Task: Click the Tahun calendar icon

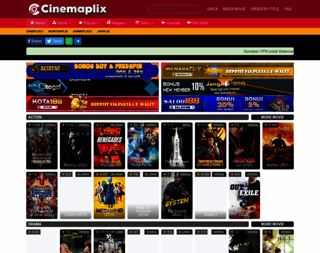Action: pyautogui.click(x=137, y=22)
